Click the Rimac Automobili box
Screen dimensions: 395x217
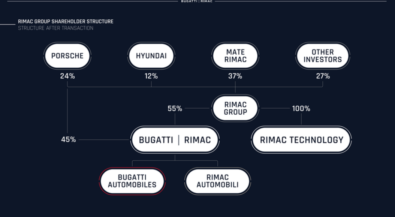coord(217,181)
